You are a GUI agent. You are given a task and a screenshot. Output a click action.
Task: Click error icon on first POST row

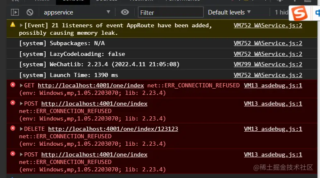(x=13, y=103)
